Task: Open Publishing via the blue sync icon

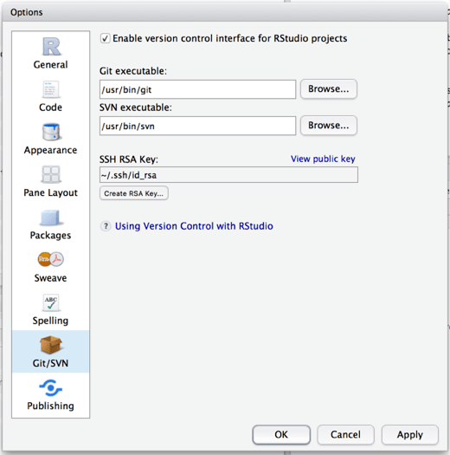Action: [51, 387]
